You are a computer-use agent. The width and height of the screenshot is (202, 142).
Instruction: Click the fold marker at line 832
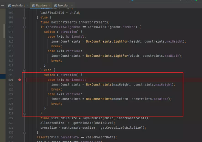point(25,132)
